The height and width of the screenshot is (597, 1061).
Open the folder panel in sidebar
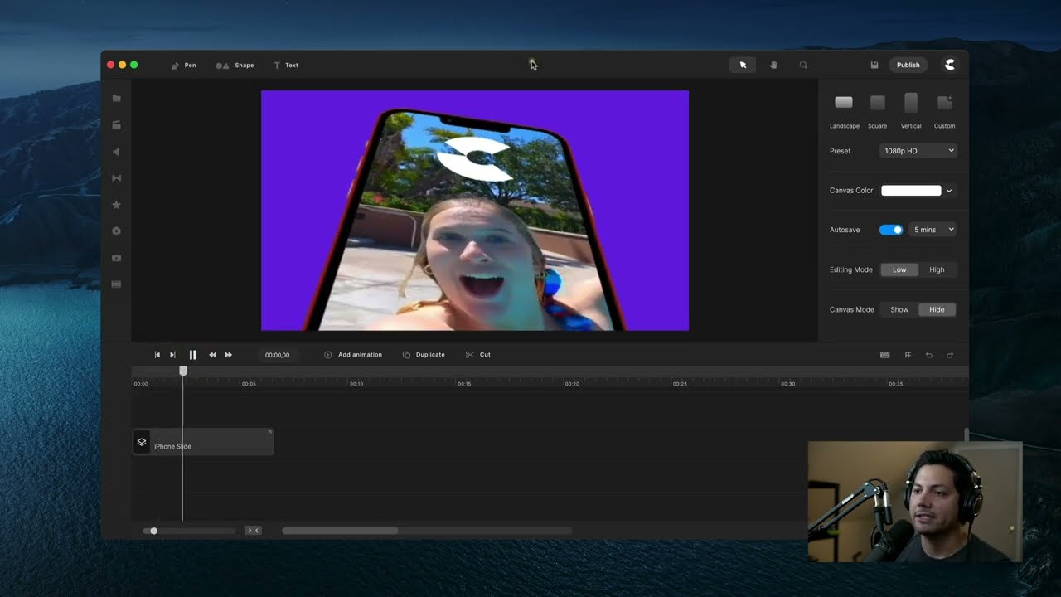[116, 98]
